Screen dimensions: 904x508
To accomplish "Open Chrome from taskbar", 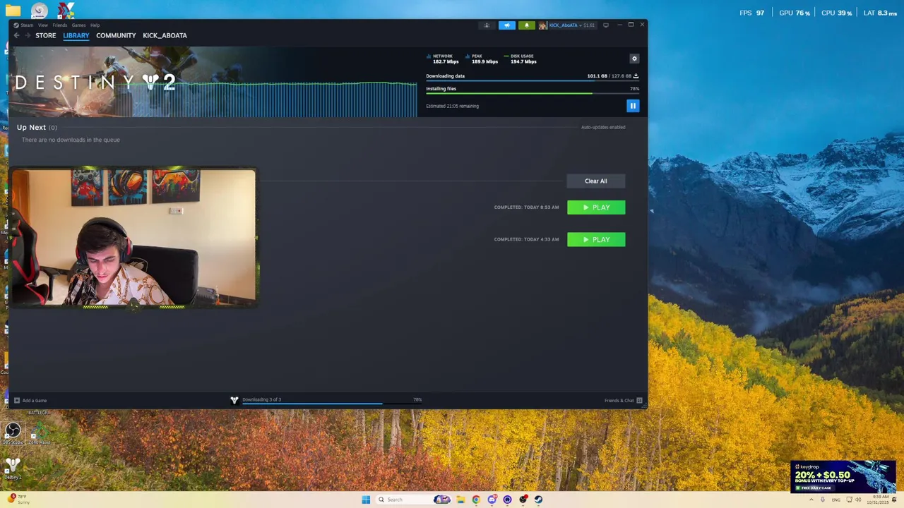I will click(x=476, y=500).
